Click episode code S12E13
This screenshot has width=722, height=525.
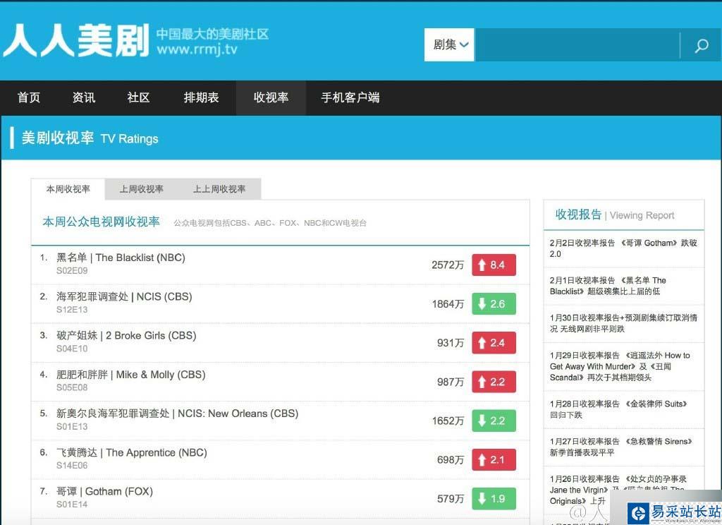point(72,309)
